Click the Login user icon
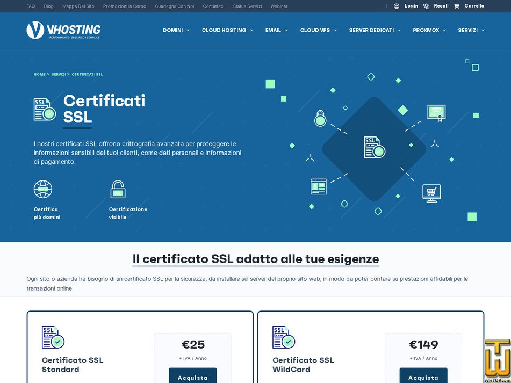 click(x=398, y=6)
